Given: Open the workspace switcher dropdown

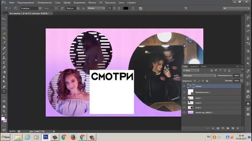Looking at the screenshot, I should [x=236, y=8].
